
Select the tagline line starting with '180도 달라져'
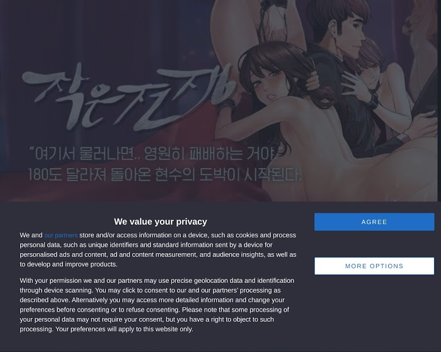coord(164,174)
